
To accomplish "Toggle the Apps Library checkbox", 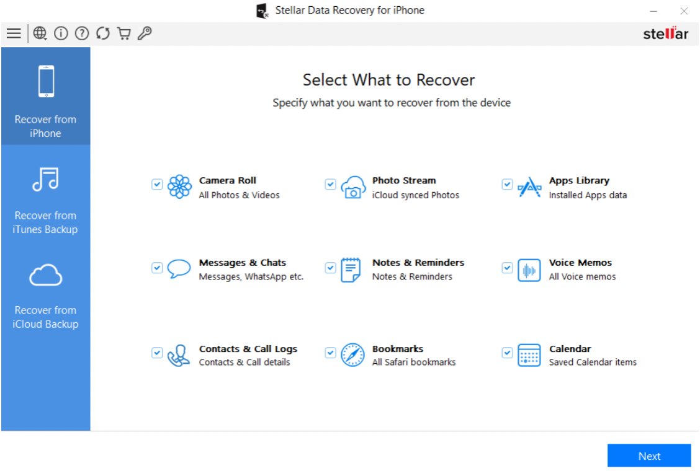I will point(507,184).
